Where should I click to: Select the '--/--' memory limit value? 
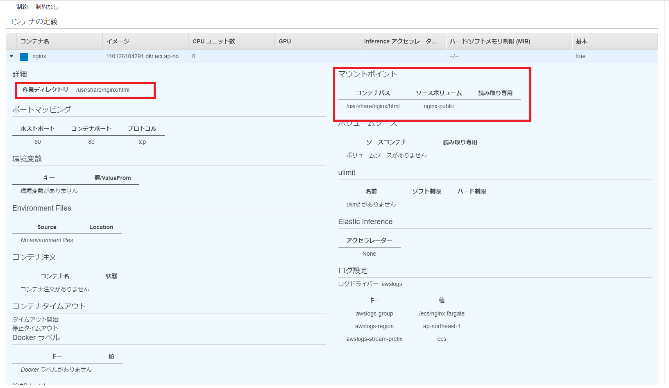[454, 57]
